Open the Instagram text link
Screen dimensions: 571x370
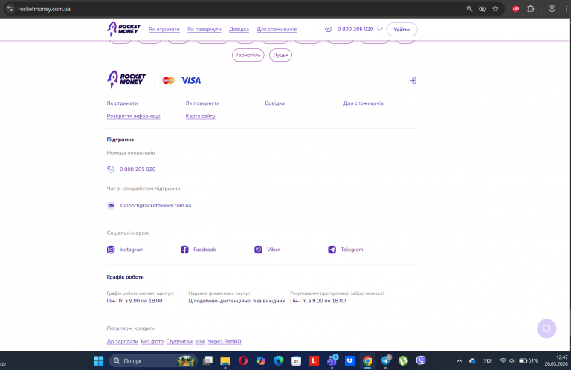tap(132, 250)
